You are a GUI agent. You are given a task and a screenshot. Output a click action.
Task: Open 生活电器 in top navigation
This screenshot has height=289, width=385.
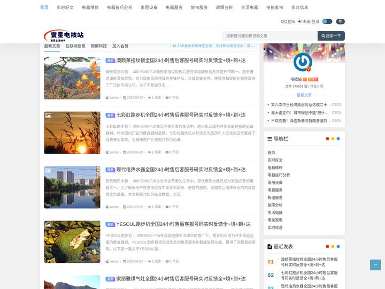pyautogui.click(x=250, y=7)
